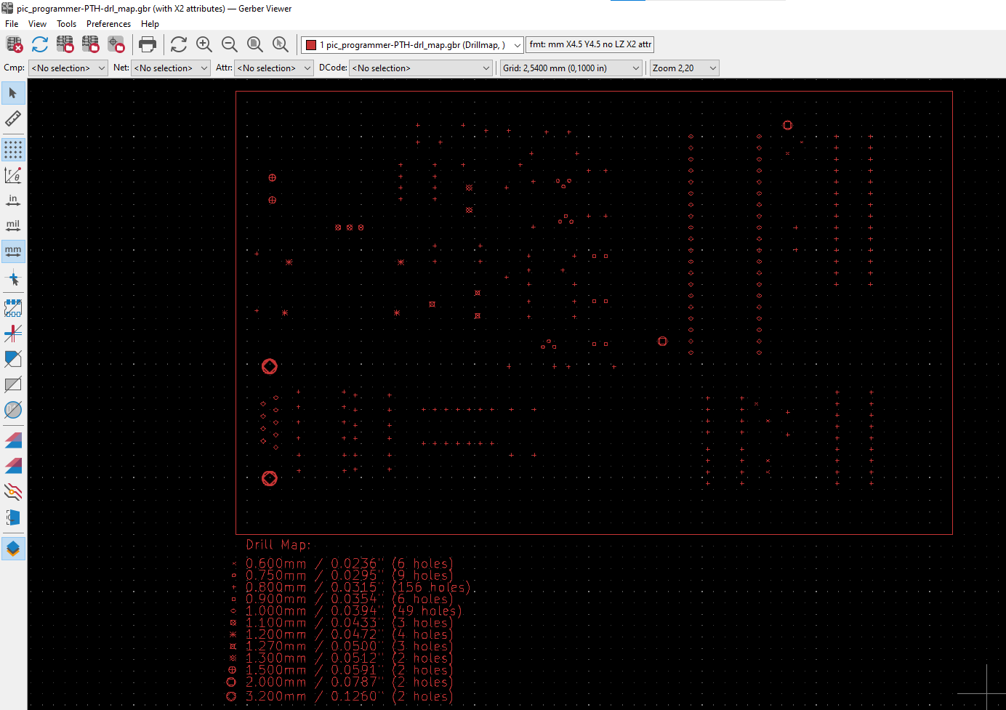Click the red layer color swatch
The height and width of the screenshot is (710, 1006).
point(311,45)
